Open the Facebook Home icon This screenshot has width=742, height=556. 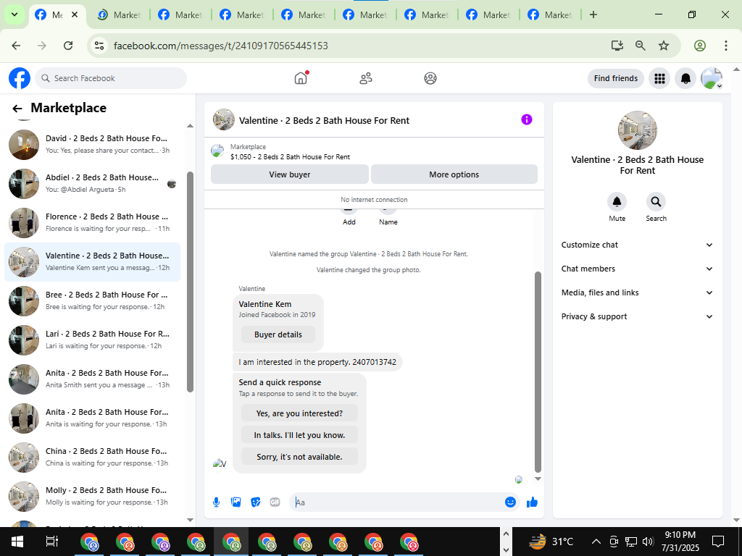(301, 78)
